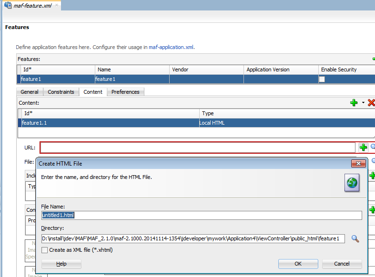Select the Content tab

(x=93, y=92)
